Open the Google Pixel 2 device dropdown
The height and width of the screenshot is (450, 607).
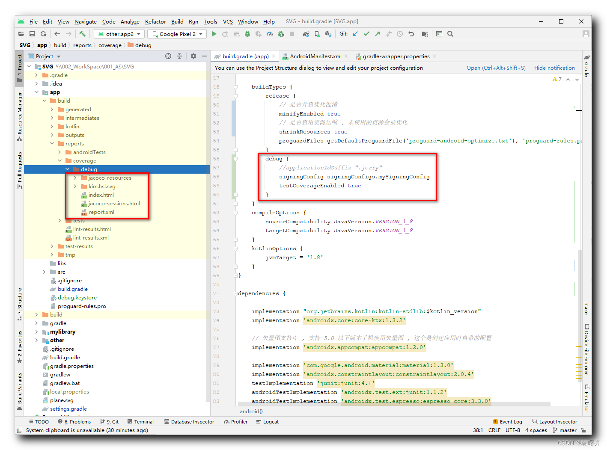[177, 34]
